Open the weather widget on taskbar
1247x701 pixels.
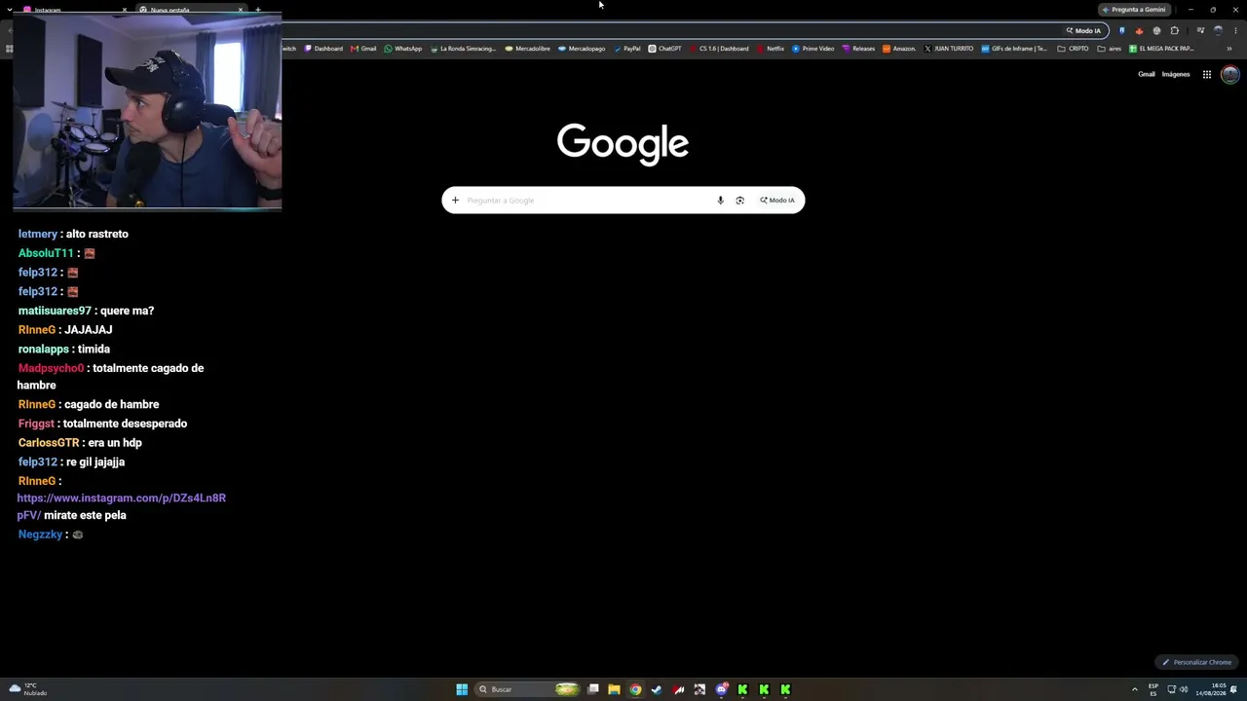click(26, 689)
